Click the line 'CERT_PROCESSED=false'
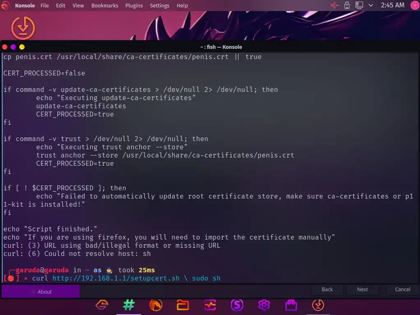420x315 pixels. click(x=44, y=73)
